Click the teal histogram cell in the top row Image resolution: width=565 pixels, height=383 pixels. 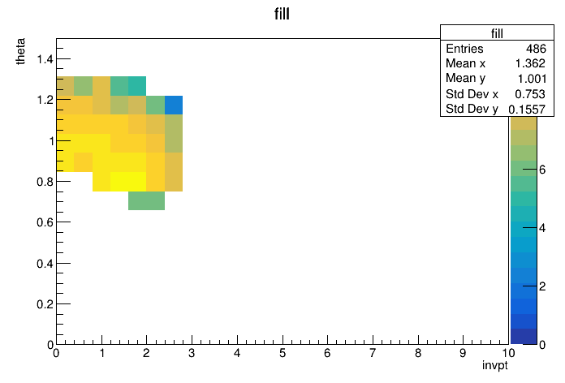[137, 86]
